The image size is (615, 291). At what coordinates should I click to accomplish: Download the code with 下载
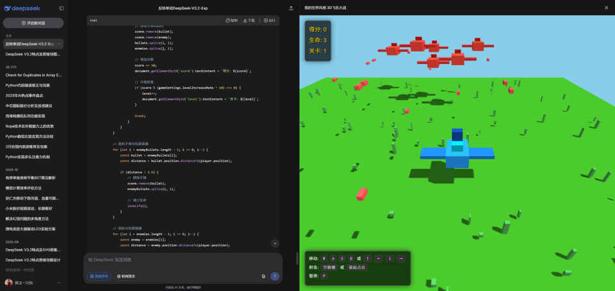point(249,20)
